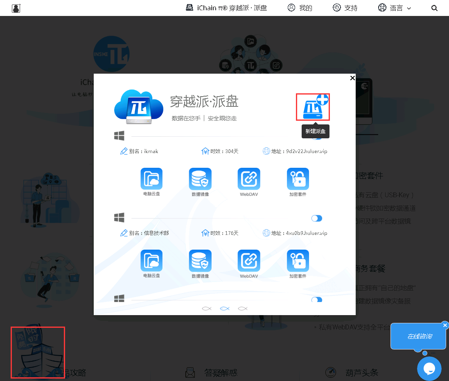
Task: Go to the first fish page indicator
Action: tap(207, 308)
